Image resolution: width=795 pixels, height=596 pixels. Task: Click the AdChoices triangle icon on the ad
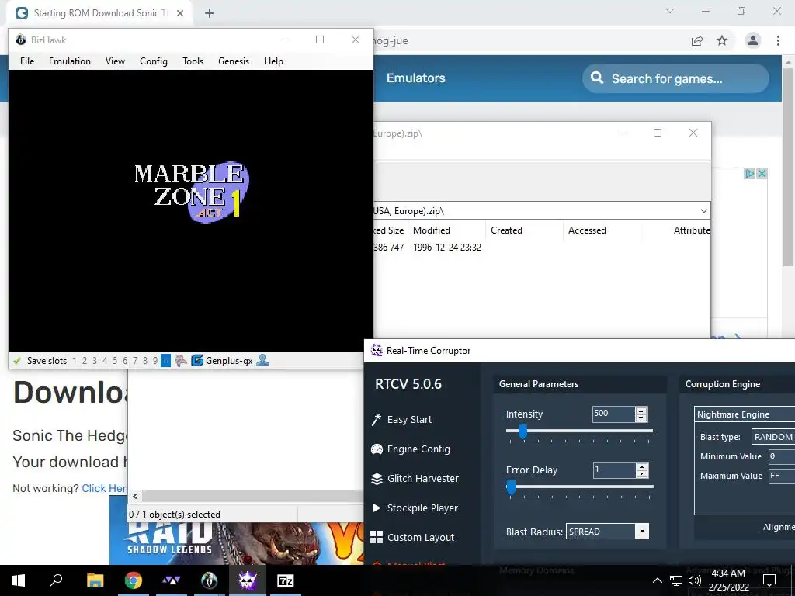750,173
